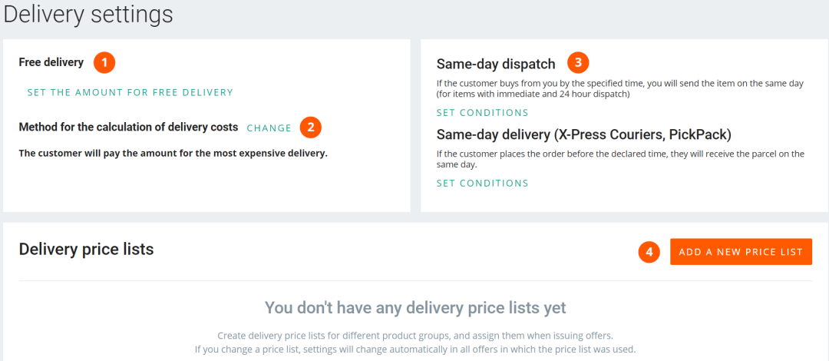Click the Same-day delivery description paragraph
829x361 pixels.
tap(619, 159)
